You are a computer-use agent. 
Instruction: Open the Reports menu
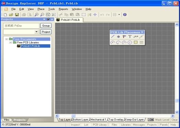(x=63, y=9)
